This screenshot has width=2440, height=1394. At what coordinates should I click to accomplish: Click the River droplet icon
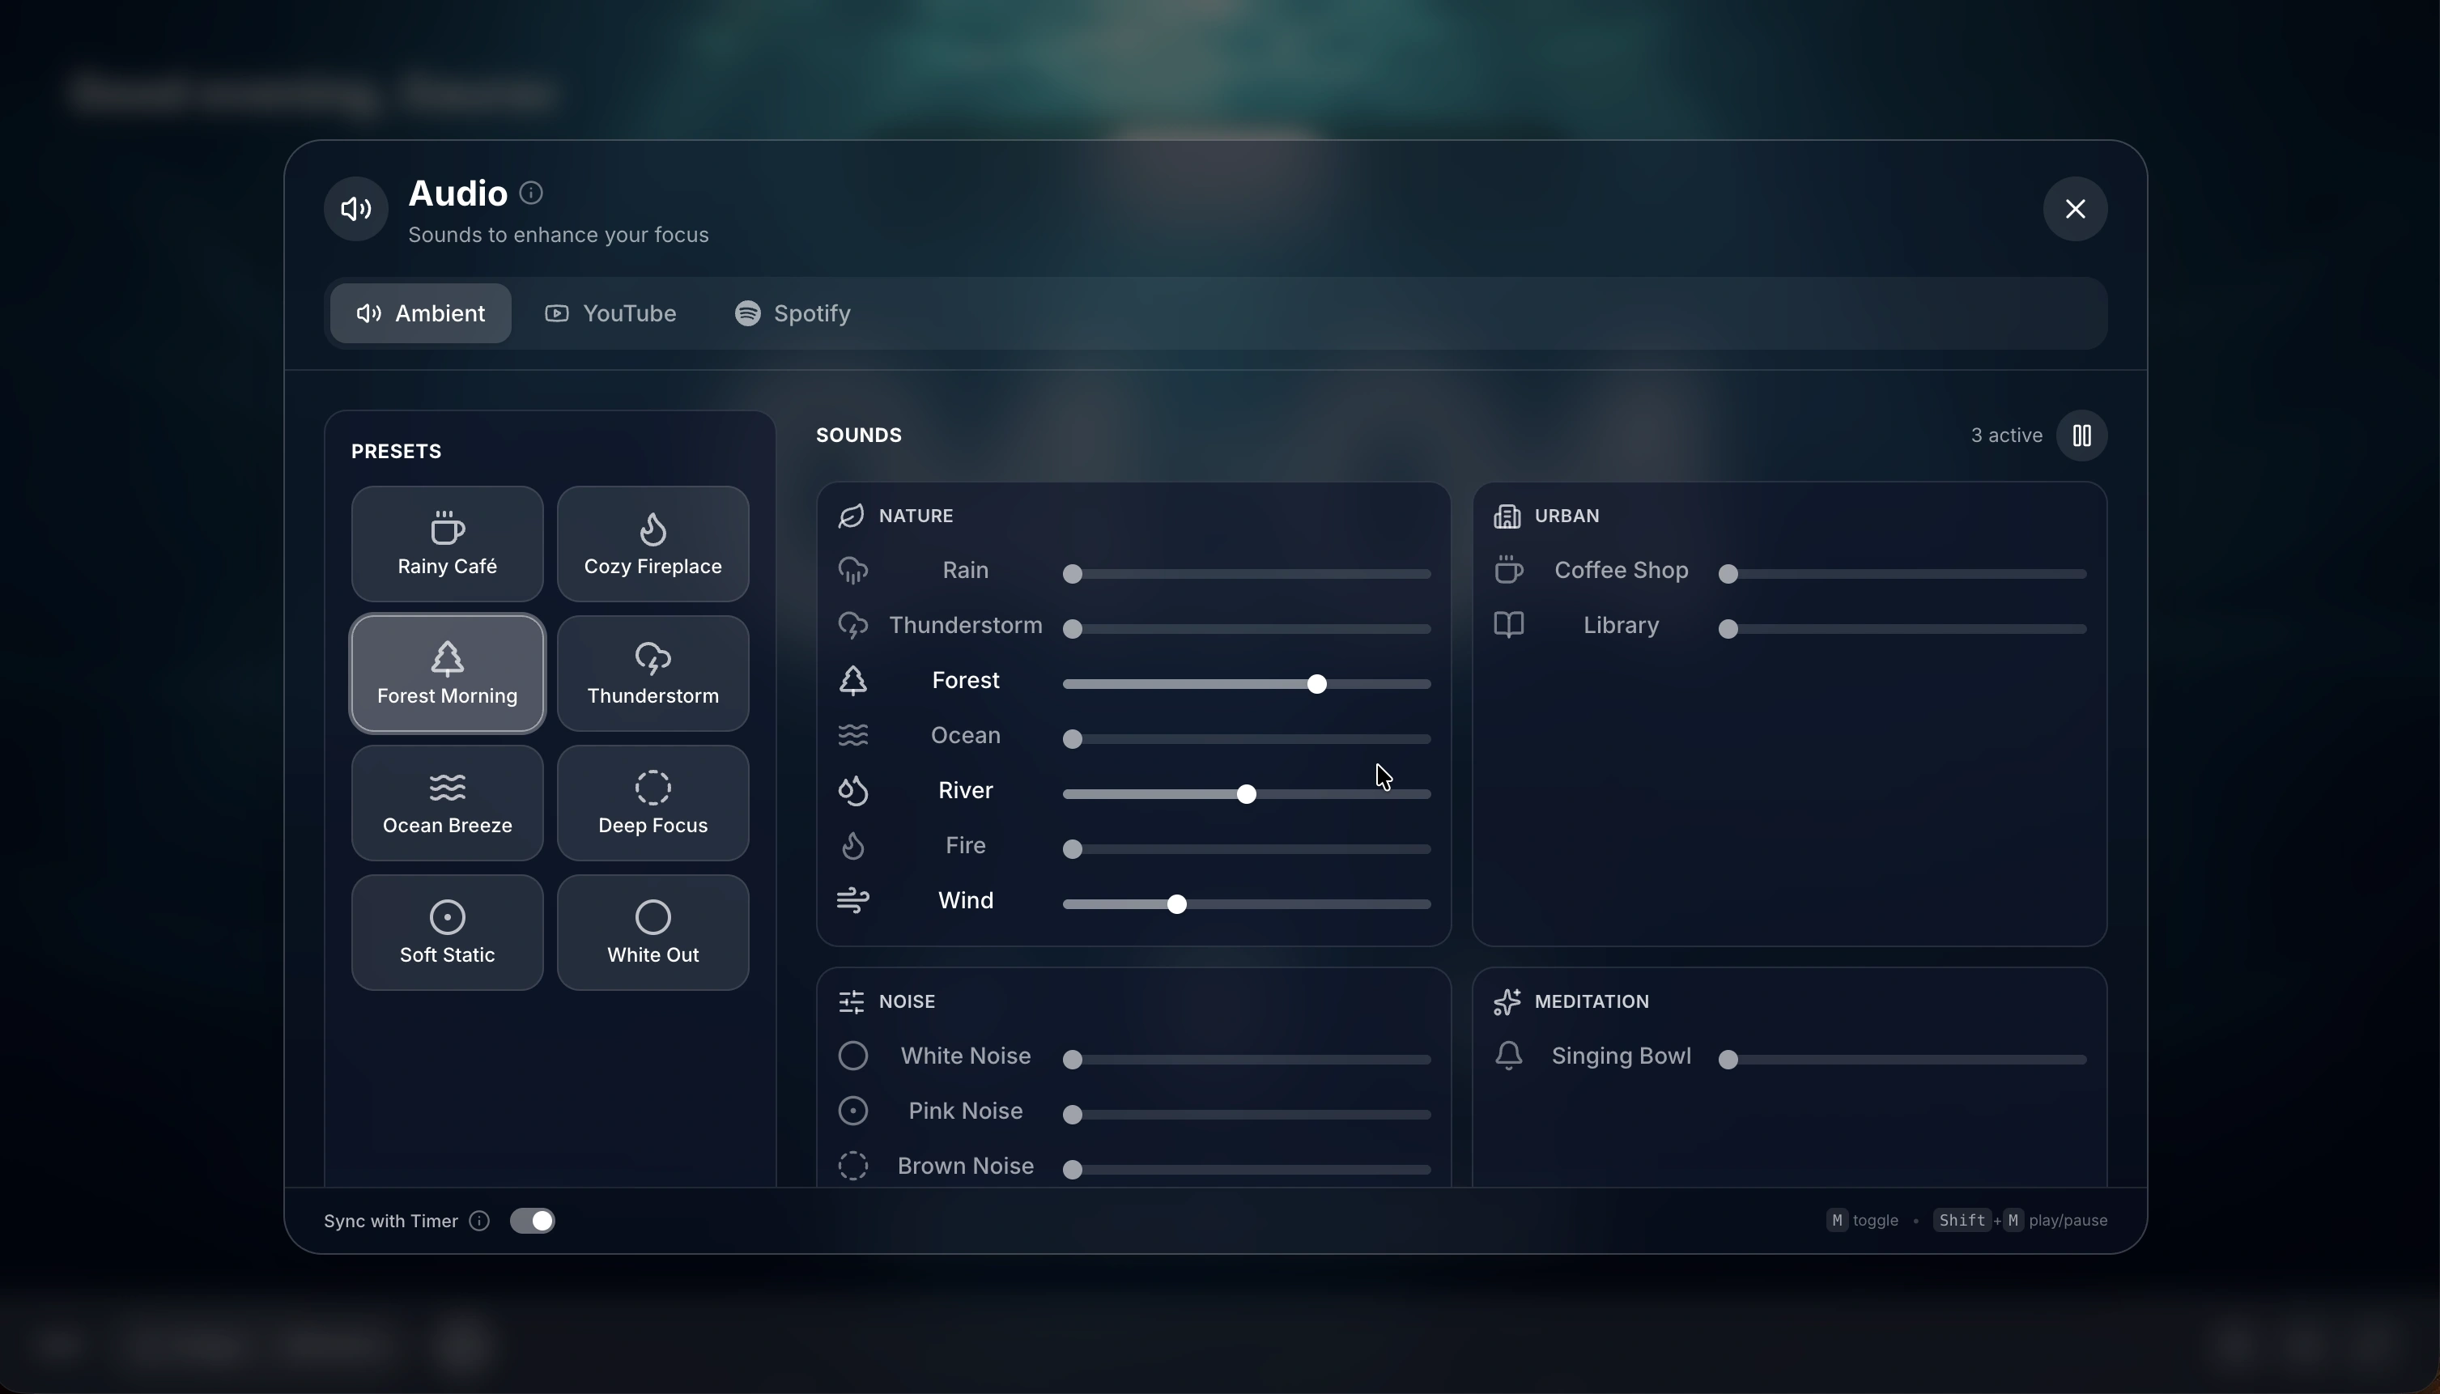point(852,791)
